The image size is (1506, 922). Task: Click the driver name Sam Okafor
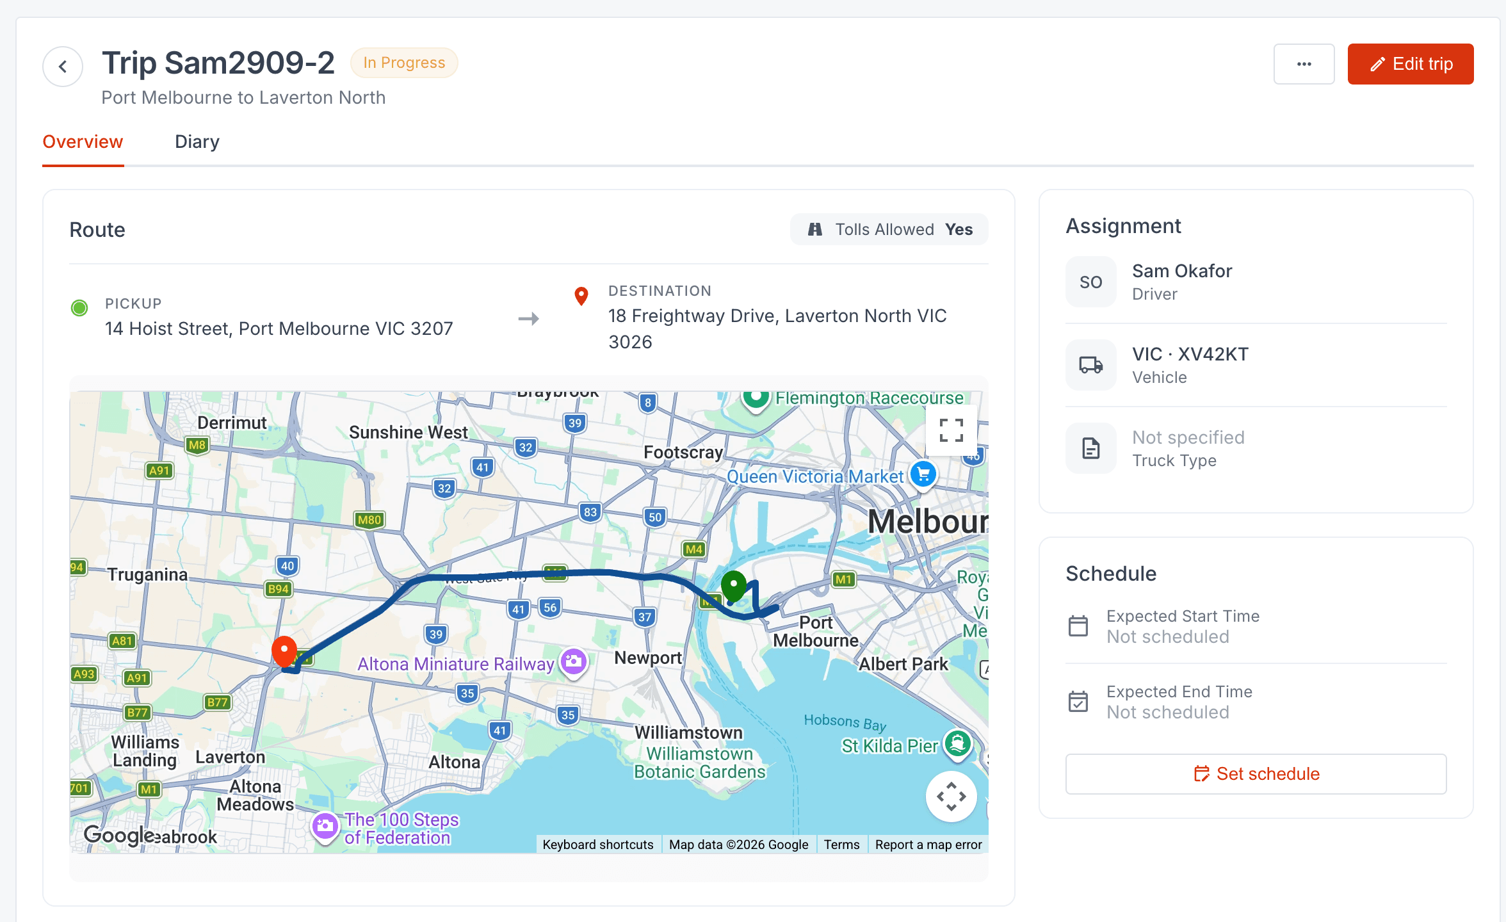coord(1182,271)
